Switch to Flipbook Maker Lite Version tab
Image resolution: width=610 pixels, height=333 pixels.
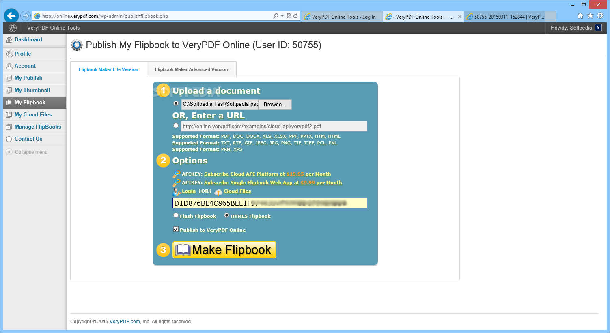(108, 69)
